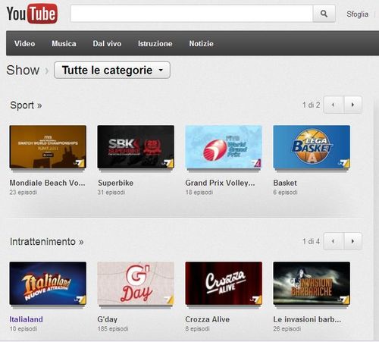
Task: Open the G'Day show thumbnail
Action: click(x=136, y=284)
